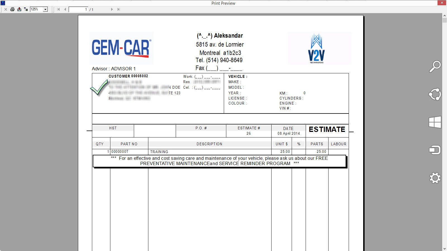Click the 'TRAINING' description cell
Viewport: 447px width, 251px height.
click(x=159, y=152)
